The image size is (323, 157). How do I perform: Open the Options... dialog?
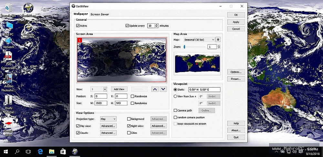point(236,72)
